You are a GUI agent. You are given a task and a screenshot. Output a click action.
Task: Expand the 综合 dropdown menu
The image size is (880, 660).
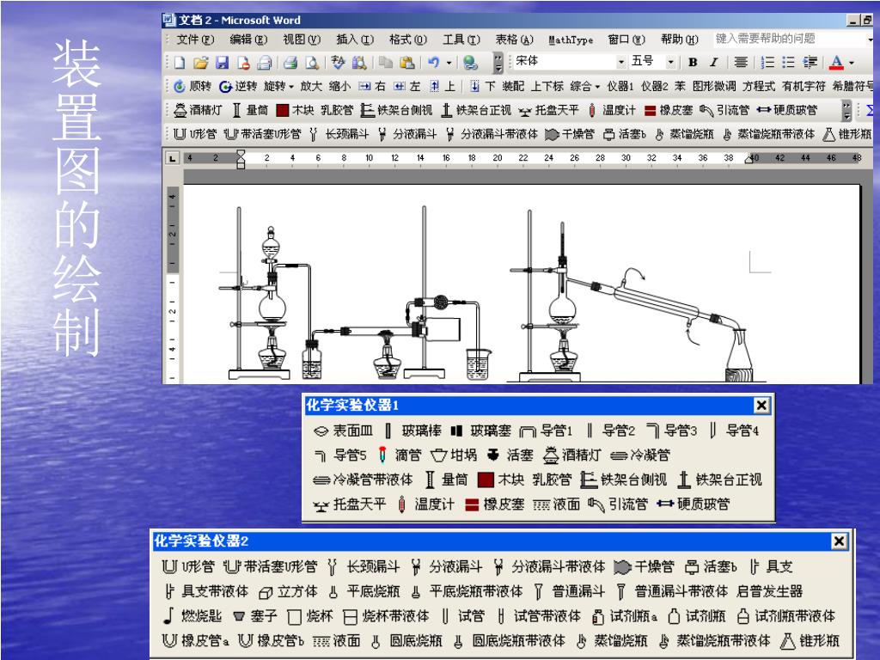pyautogui.click(x=584, y=86)
